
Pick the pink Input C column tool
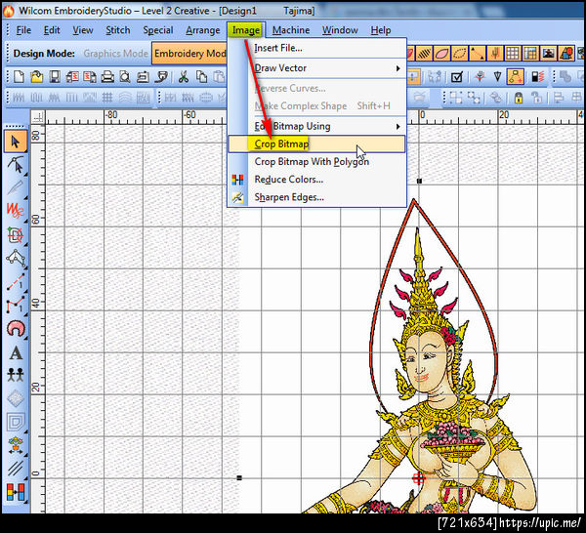point(16,328)
